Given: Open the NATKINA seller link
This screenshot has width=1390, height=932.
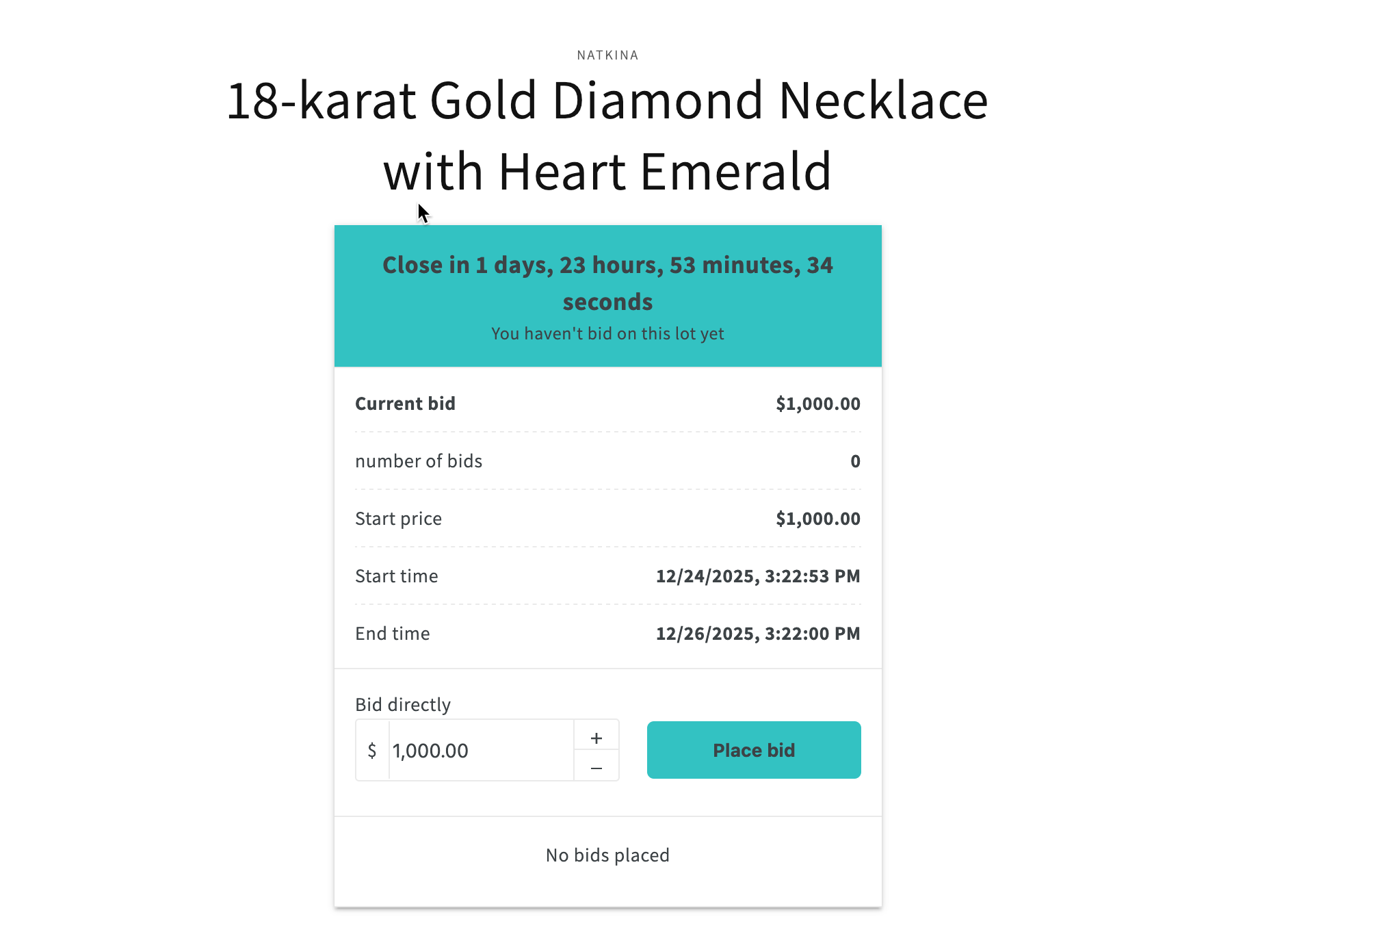Looking at the screenshot, I should 607,55.
